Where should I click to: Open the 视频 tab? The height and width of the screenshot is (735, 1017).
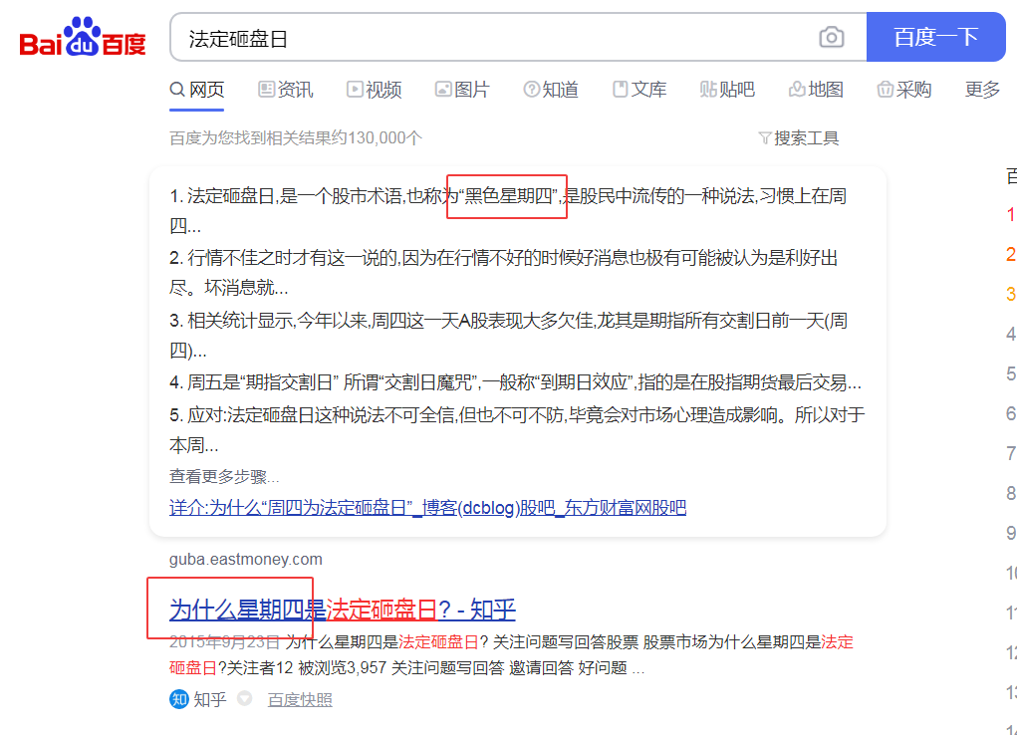(x=375, y=89)
